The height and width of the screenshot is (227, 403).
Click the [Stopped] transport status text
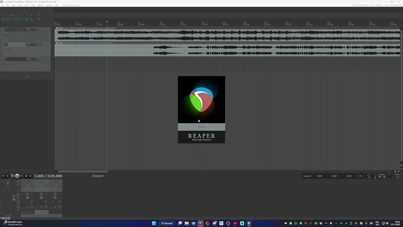click(98, 176)
